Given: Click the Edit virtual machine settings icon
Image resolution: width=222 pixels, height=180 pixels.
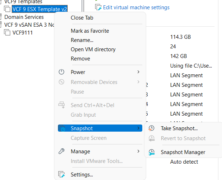Looking at the screenshot, I should (98, 7).
